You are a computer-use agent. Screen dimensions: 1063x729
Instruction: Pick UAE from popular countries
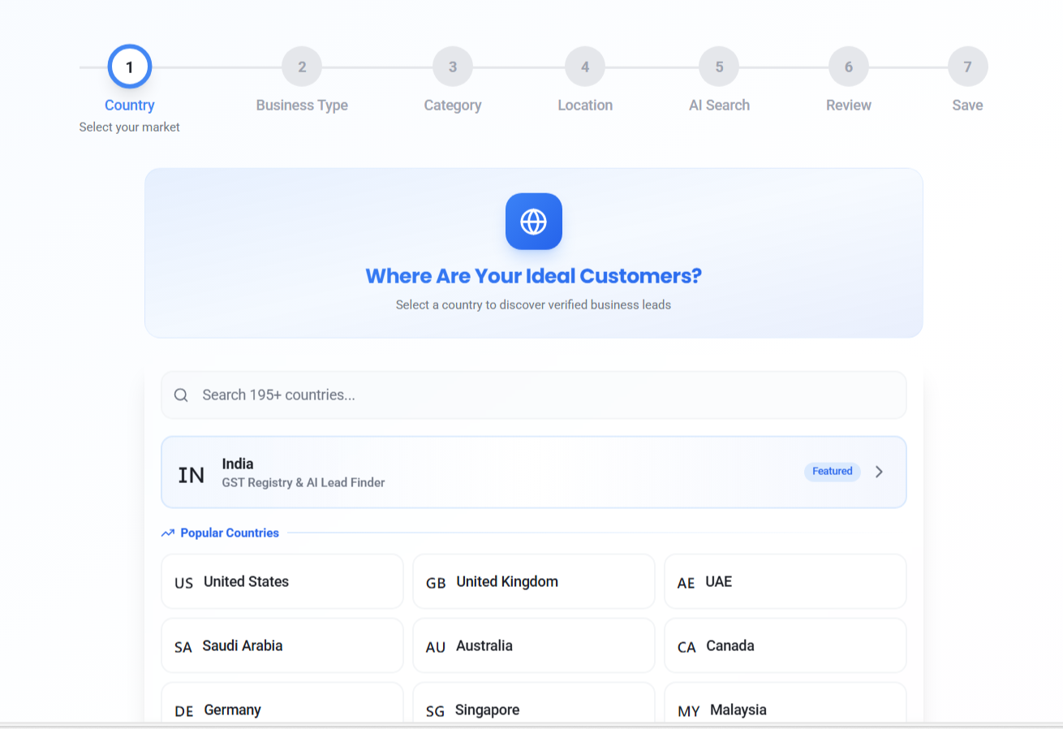pyautogui.click(x=785, y=581)
